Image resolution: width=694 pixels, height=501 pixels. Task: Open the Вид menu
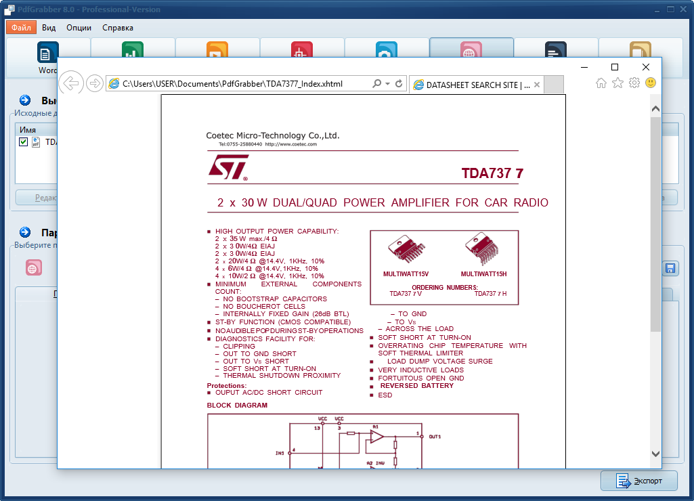pyautogui.click(x=49, y=28)
